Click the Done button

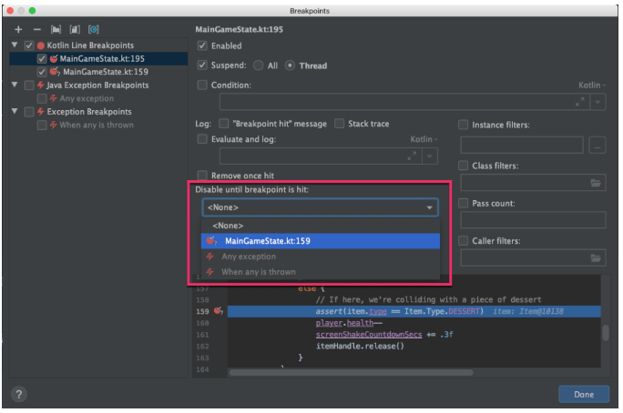[584, 395]
